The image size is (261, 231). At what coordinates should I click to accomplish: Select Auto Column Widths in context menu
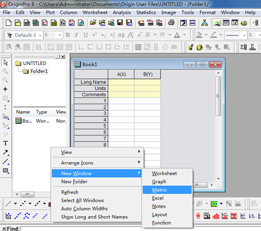point(97,208)
